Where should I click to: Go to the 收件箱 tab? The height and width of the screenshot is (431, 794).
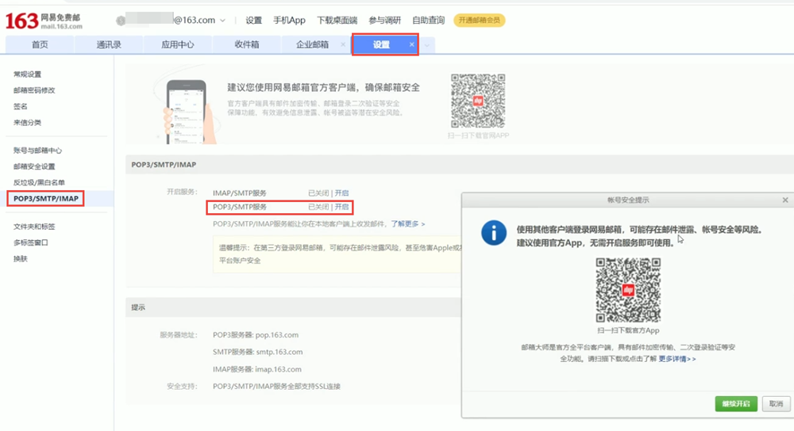(247, 44)
